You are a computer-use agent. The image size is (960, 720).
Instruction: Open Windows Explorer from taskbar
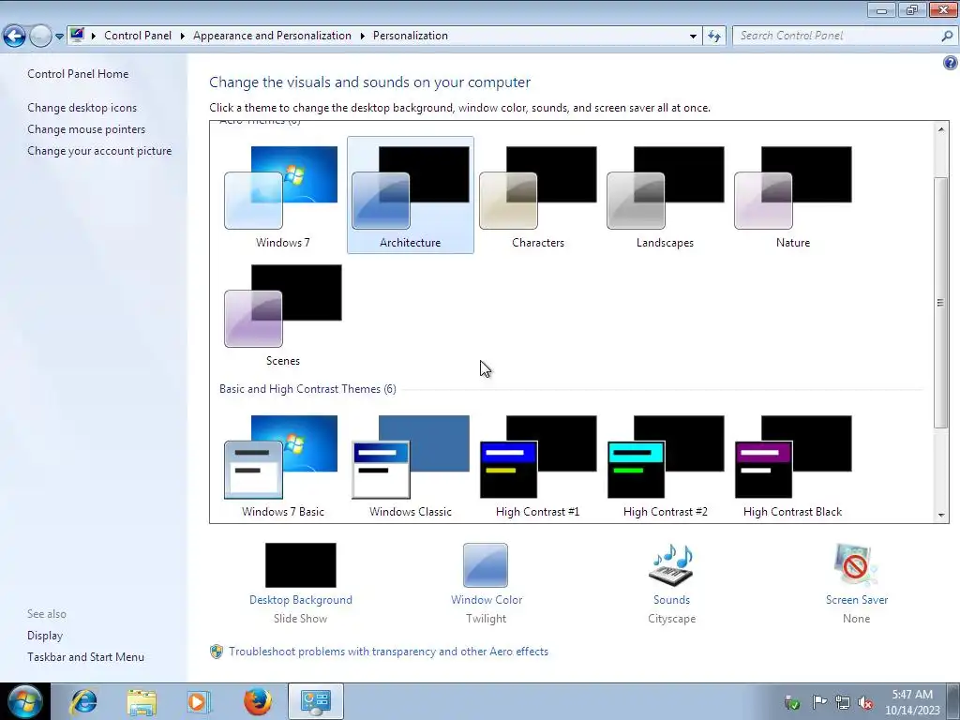(142, 701)
